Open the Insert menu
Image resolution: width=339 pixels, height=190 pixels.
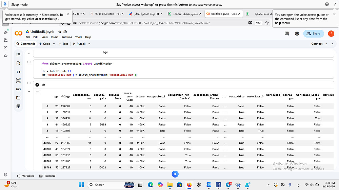(54, 37)
